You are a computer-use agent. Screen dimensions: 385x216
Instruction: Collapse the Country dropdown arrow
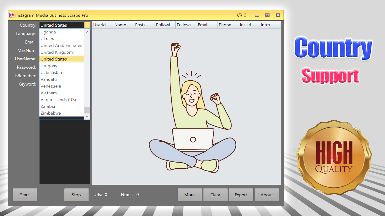tap(87, 25)
